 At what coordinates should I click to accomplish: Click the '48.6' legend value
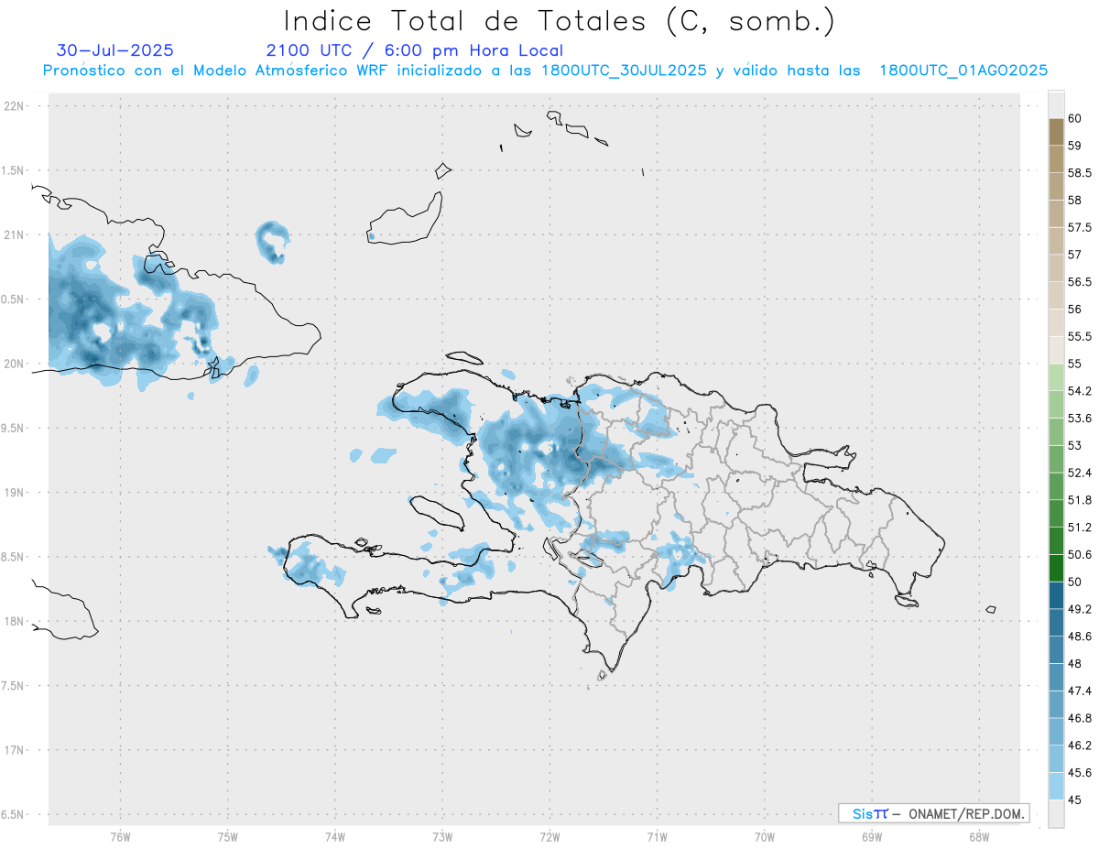point(1080,637)
